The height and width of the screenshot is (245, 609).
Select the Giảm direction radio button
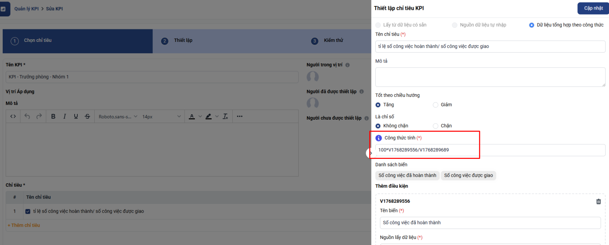click(435, 105)
